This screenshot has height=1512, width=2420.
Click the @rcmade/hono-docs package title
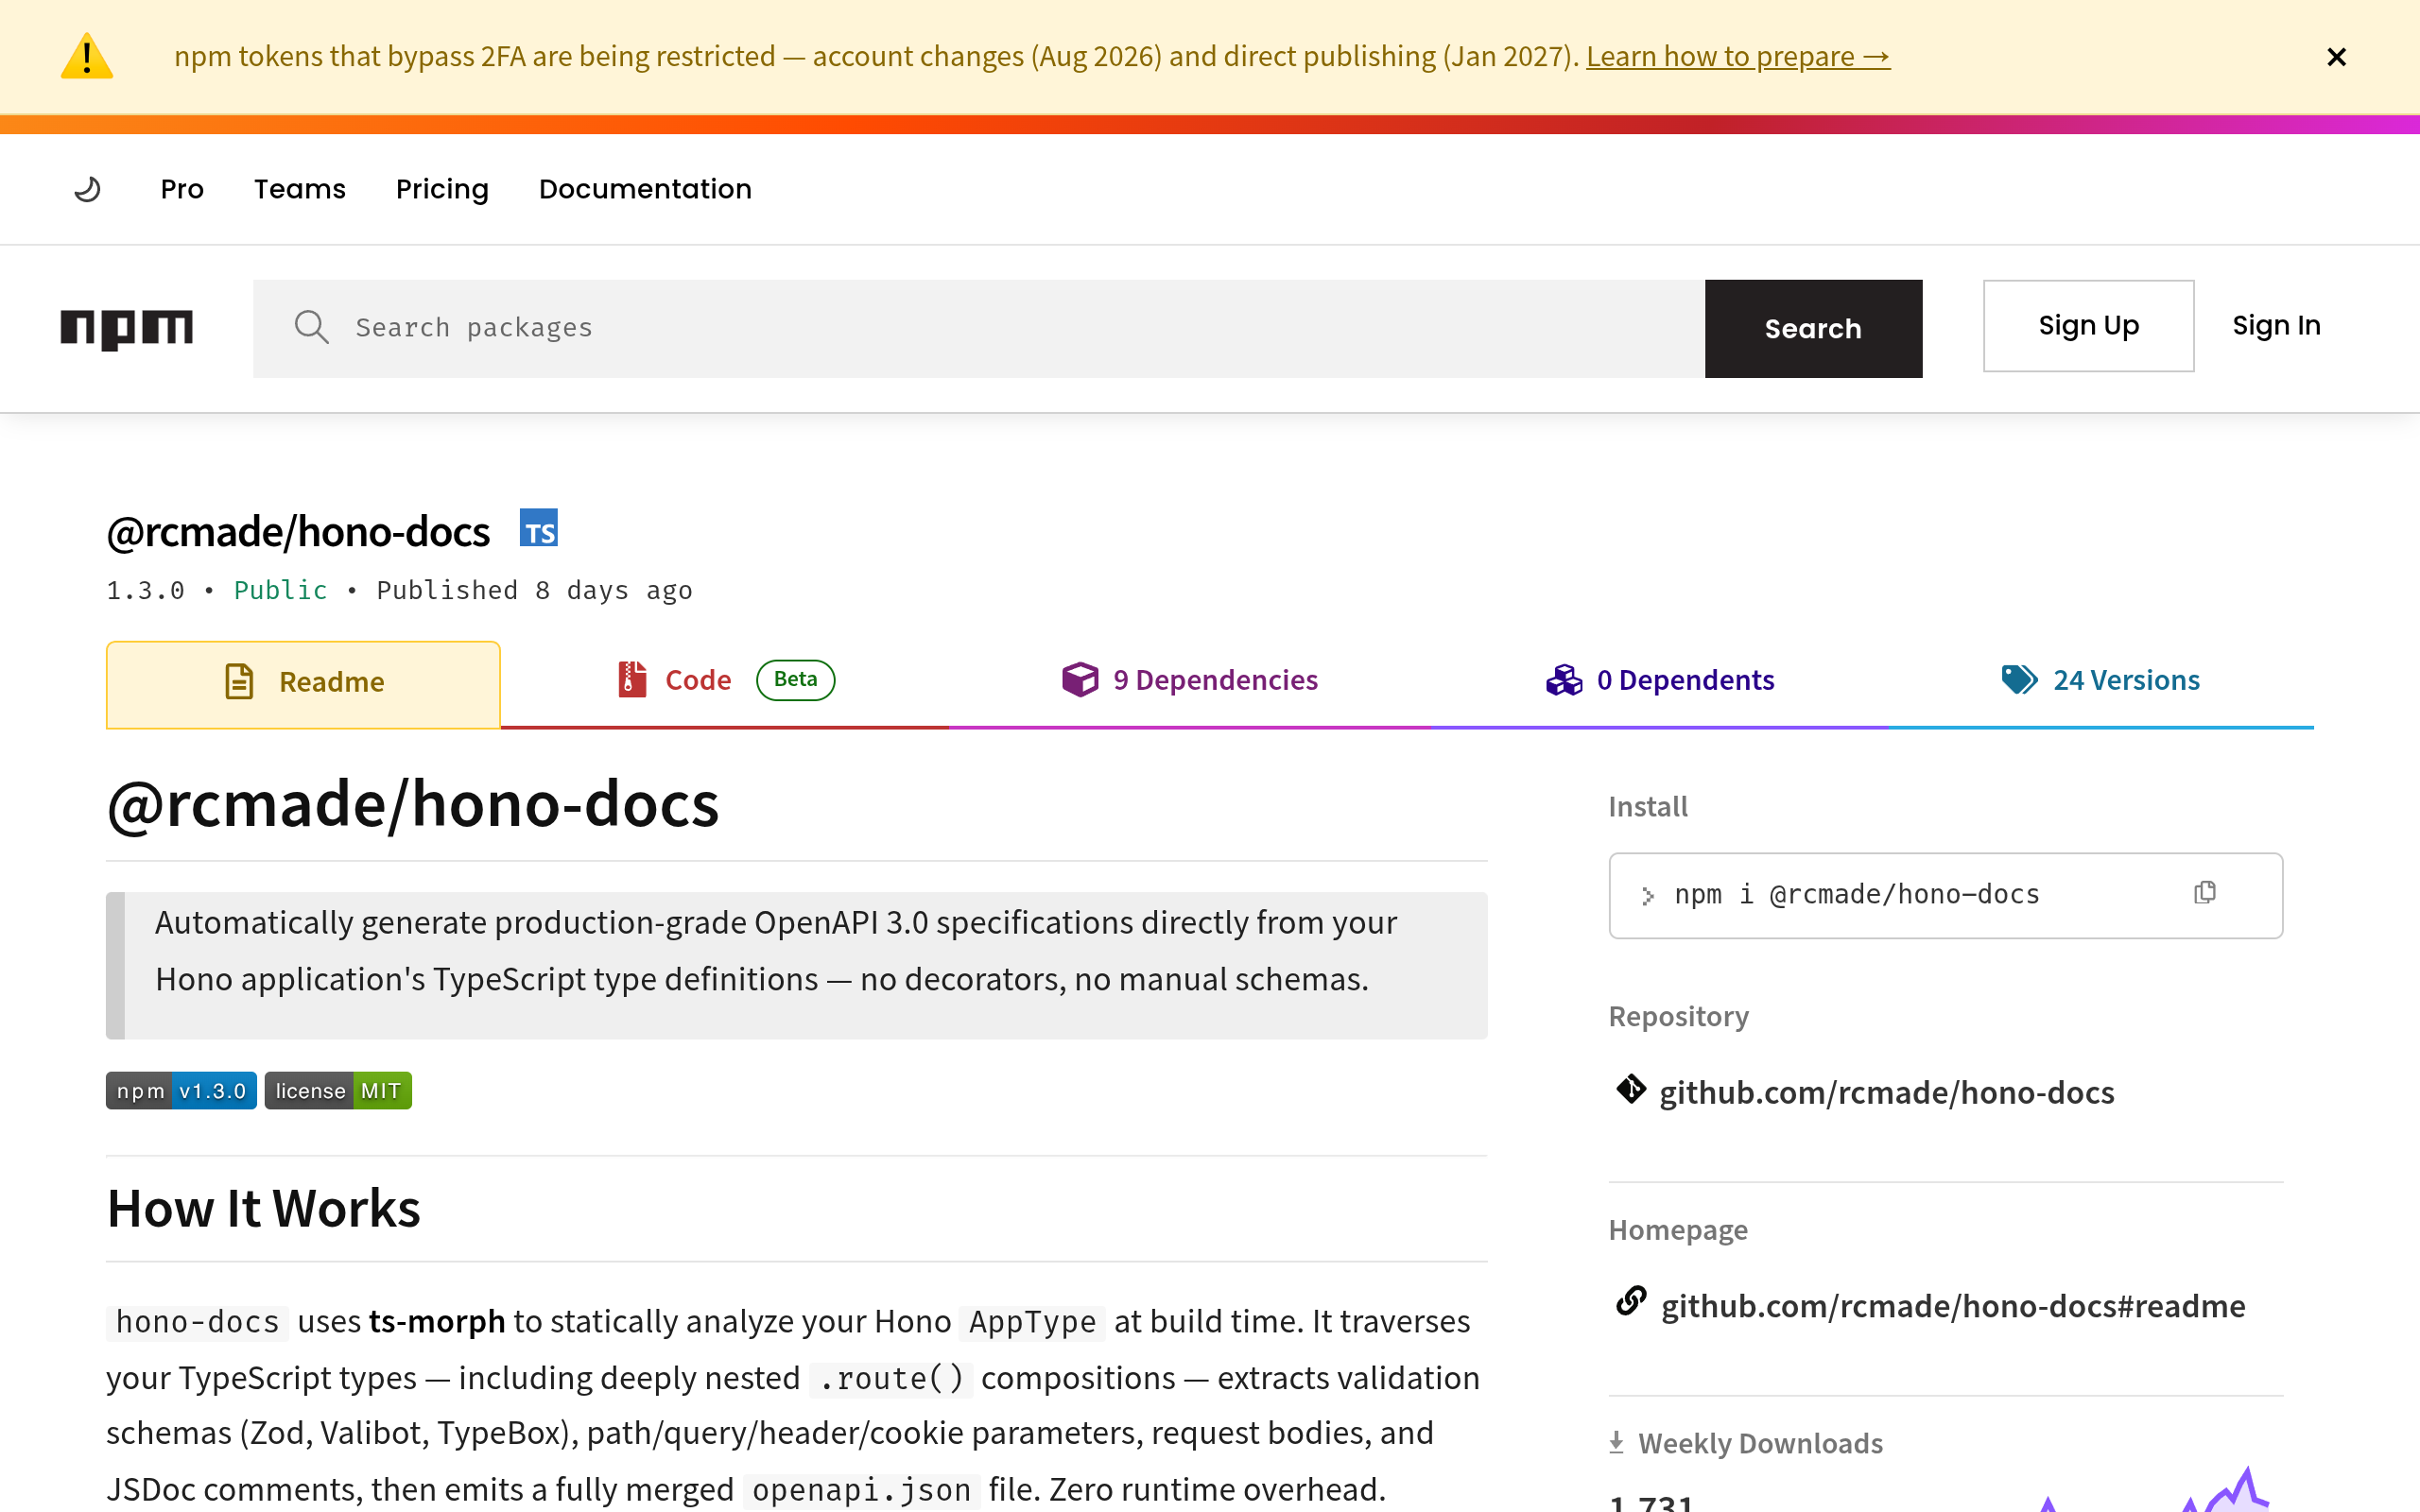298,531
